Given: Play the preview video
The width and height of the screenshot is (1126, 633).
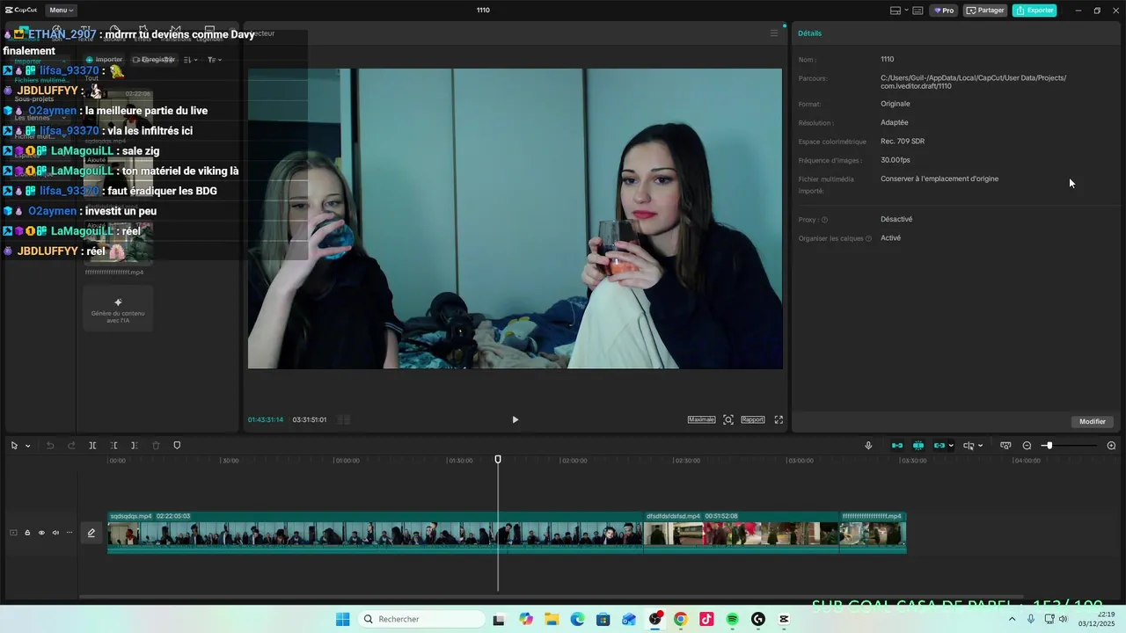Looking at the screenshot, I should 515,419.
